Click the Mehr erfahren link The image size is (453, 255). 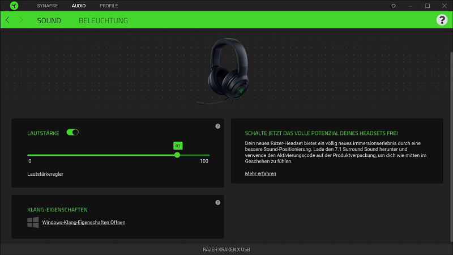pos(260,173)
